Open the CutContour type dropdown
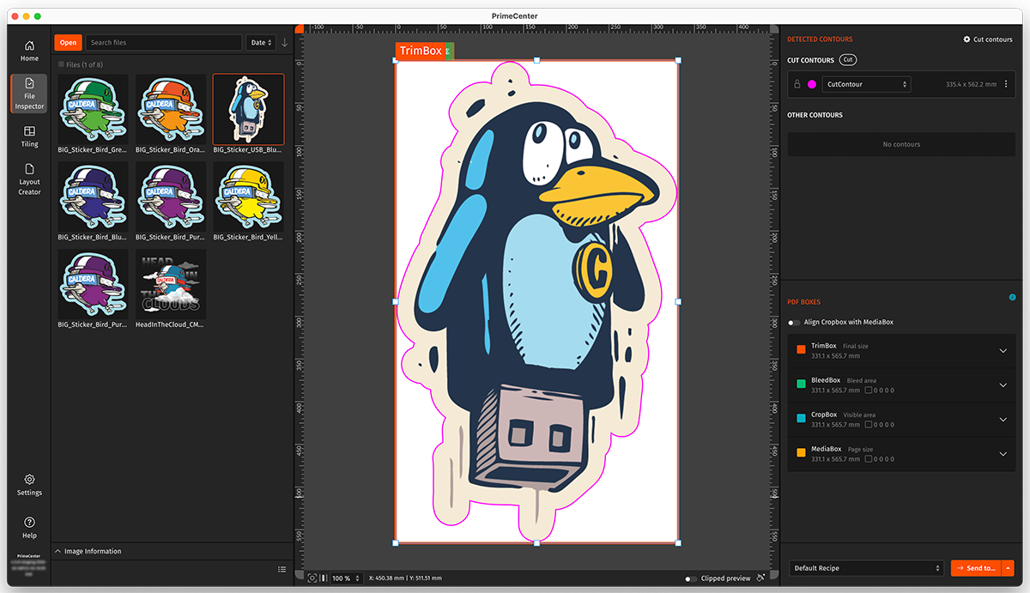Screen dimensions: 1030x593 (866, 84)
